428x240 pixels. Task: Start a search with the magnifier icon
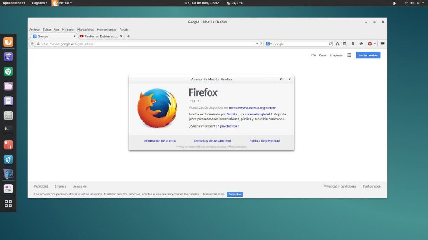(x=331, y=43)
